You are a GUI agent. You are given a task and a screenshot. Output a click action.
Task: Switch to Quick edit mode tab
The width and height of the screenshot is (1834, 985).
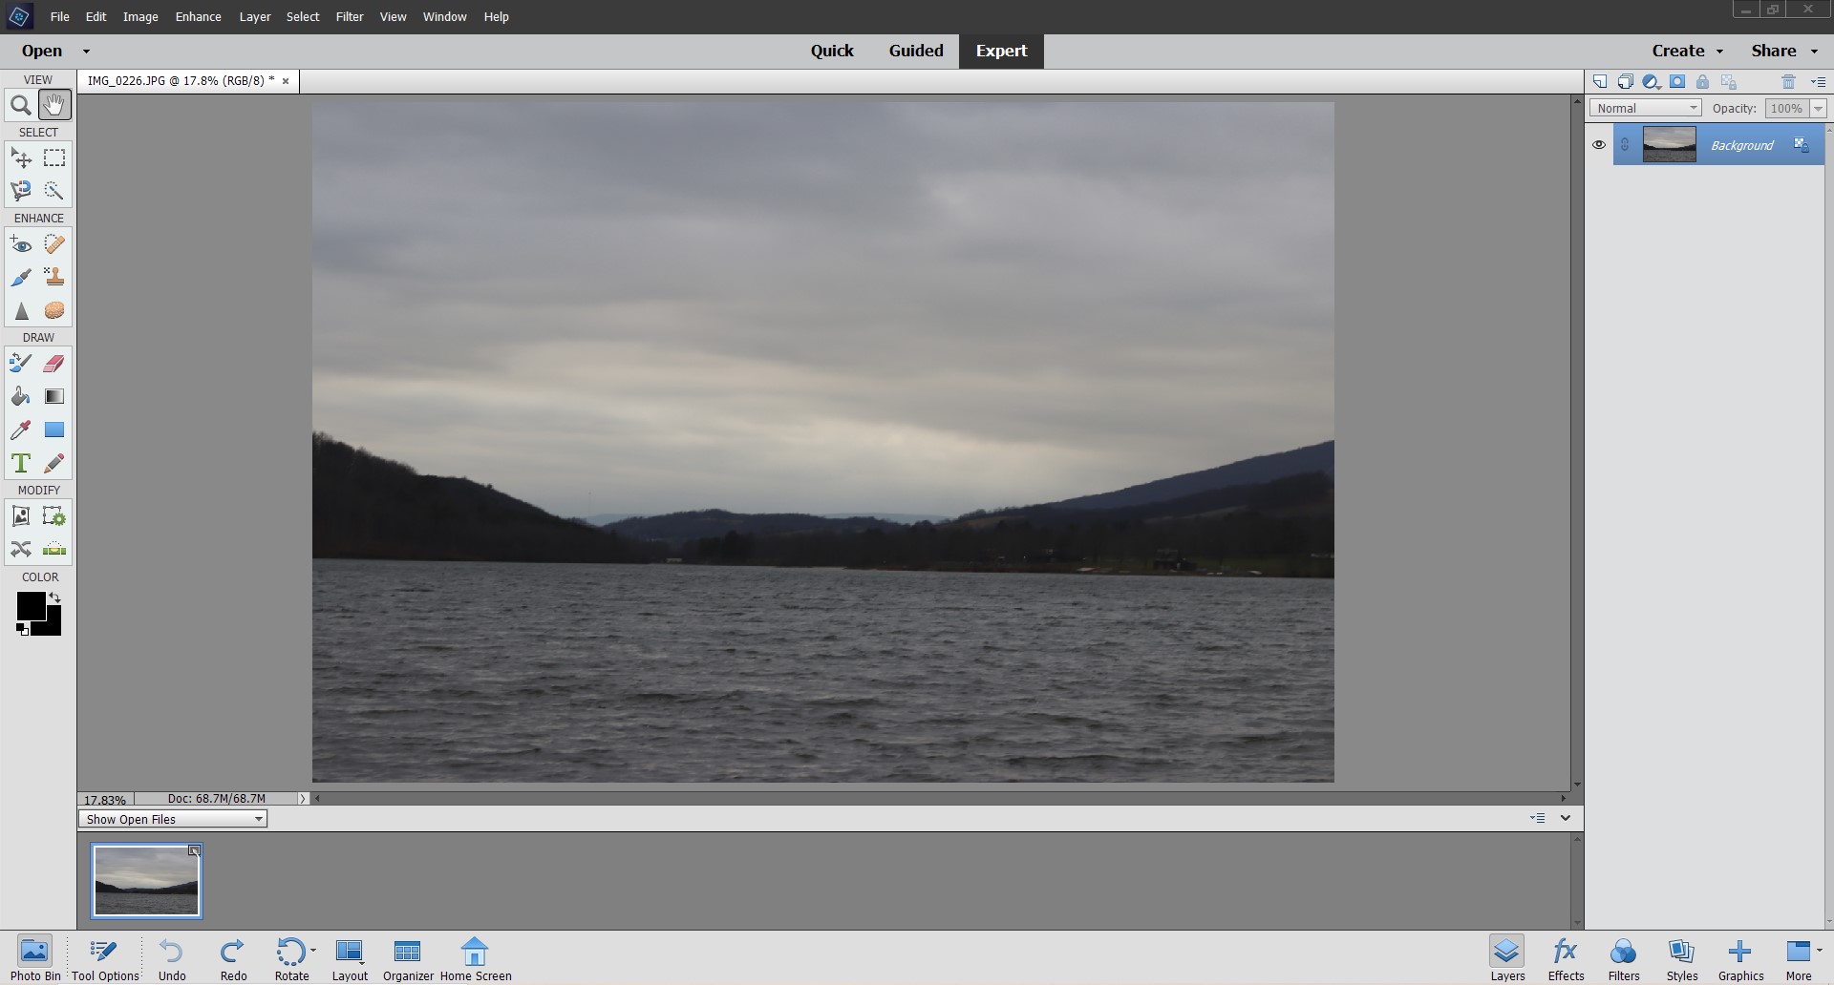(832, 52)
